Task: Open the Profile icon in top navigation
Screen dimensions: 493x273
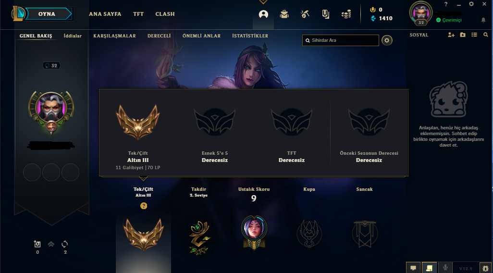Action: coord(263,14)
